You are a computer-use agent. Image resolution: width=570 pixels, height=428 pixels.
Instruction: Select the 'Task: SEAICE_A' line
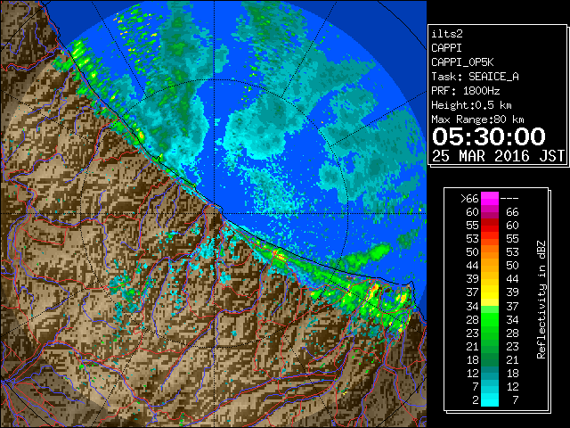tap(475, 77)
